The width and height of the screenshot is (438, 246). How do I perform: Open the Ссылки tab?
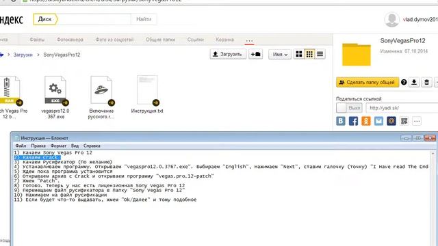pos(196,40)
